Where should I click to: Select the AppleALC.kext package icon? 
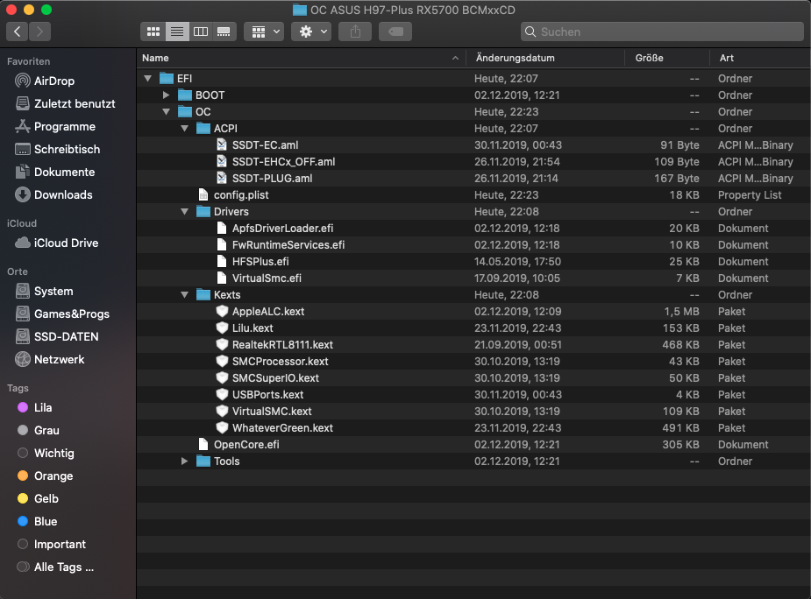coord(222,311)
